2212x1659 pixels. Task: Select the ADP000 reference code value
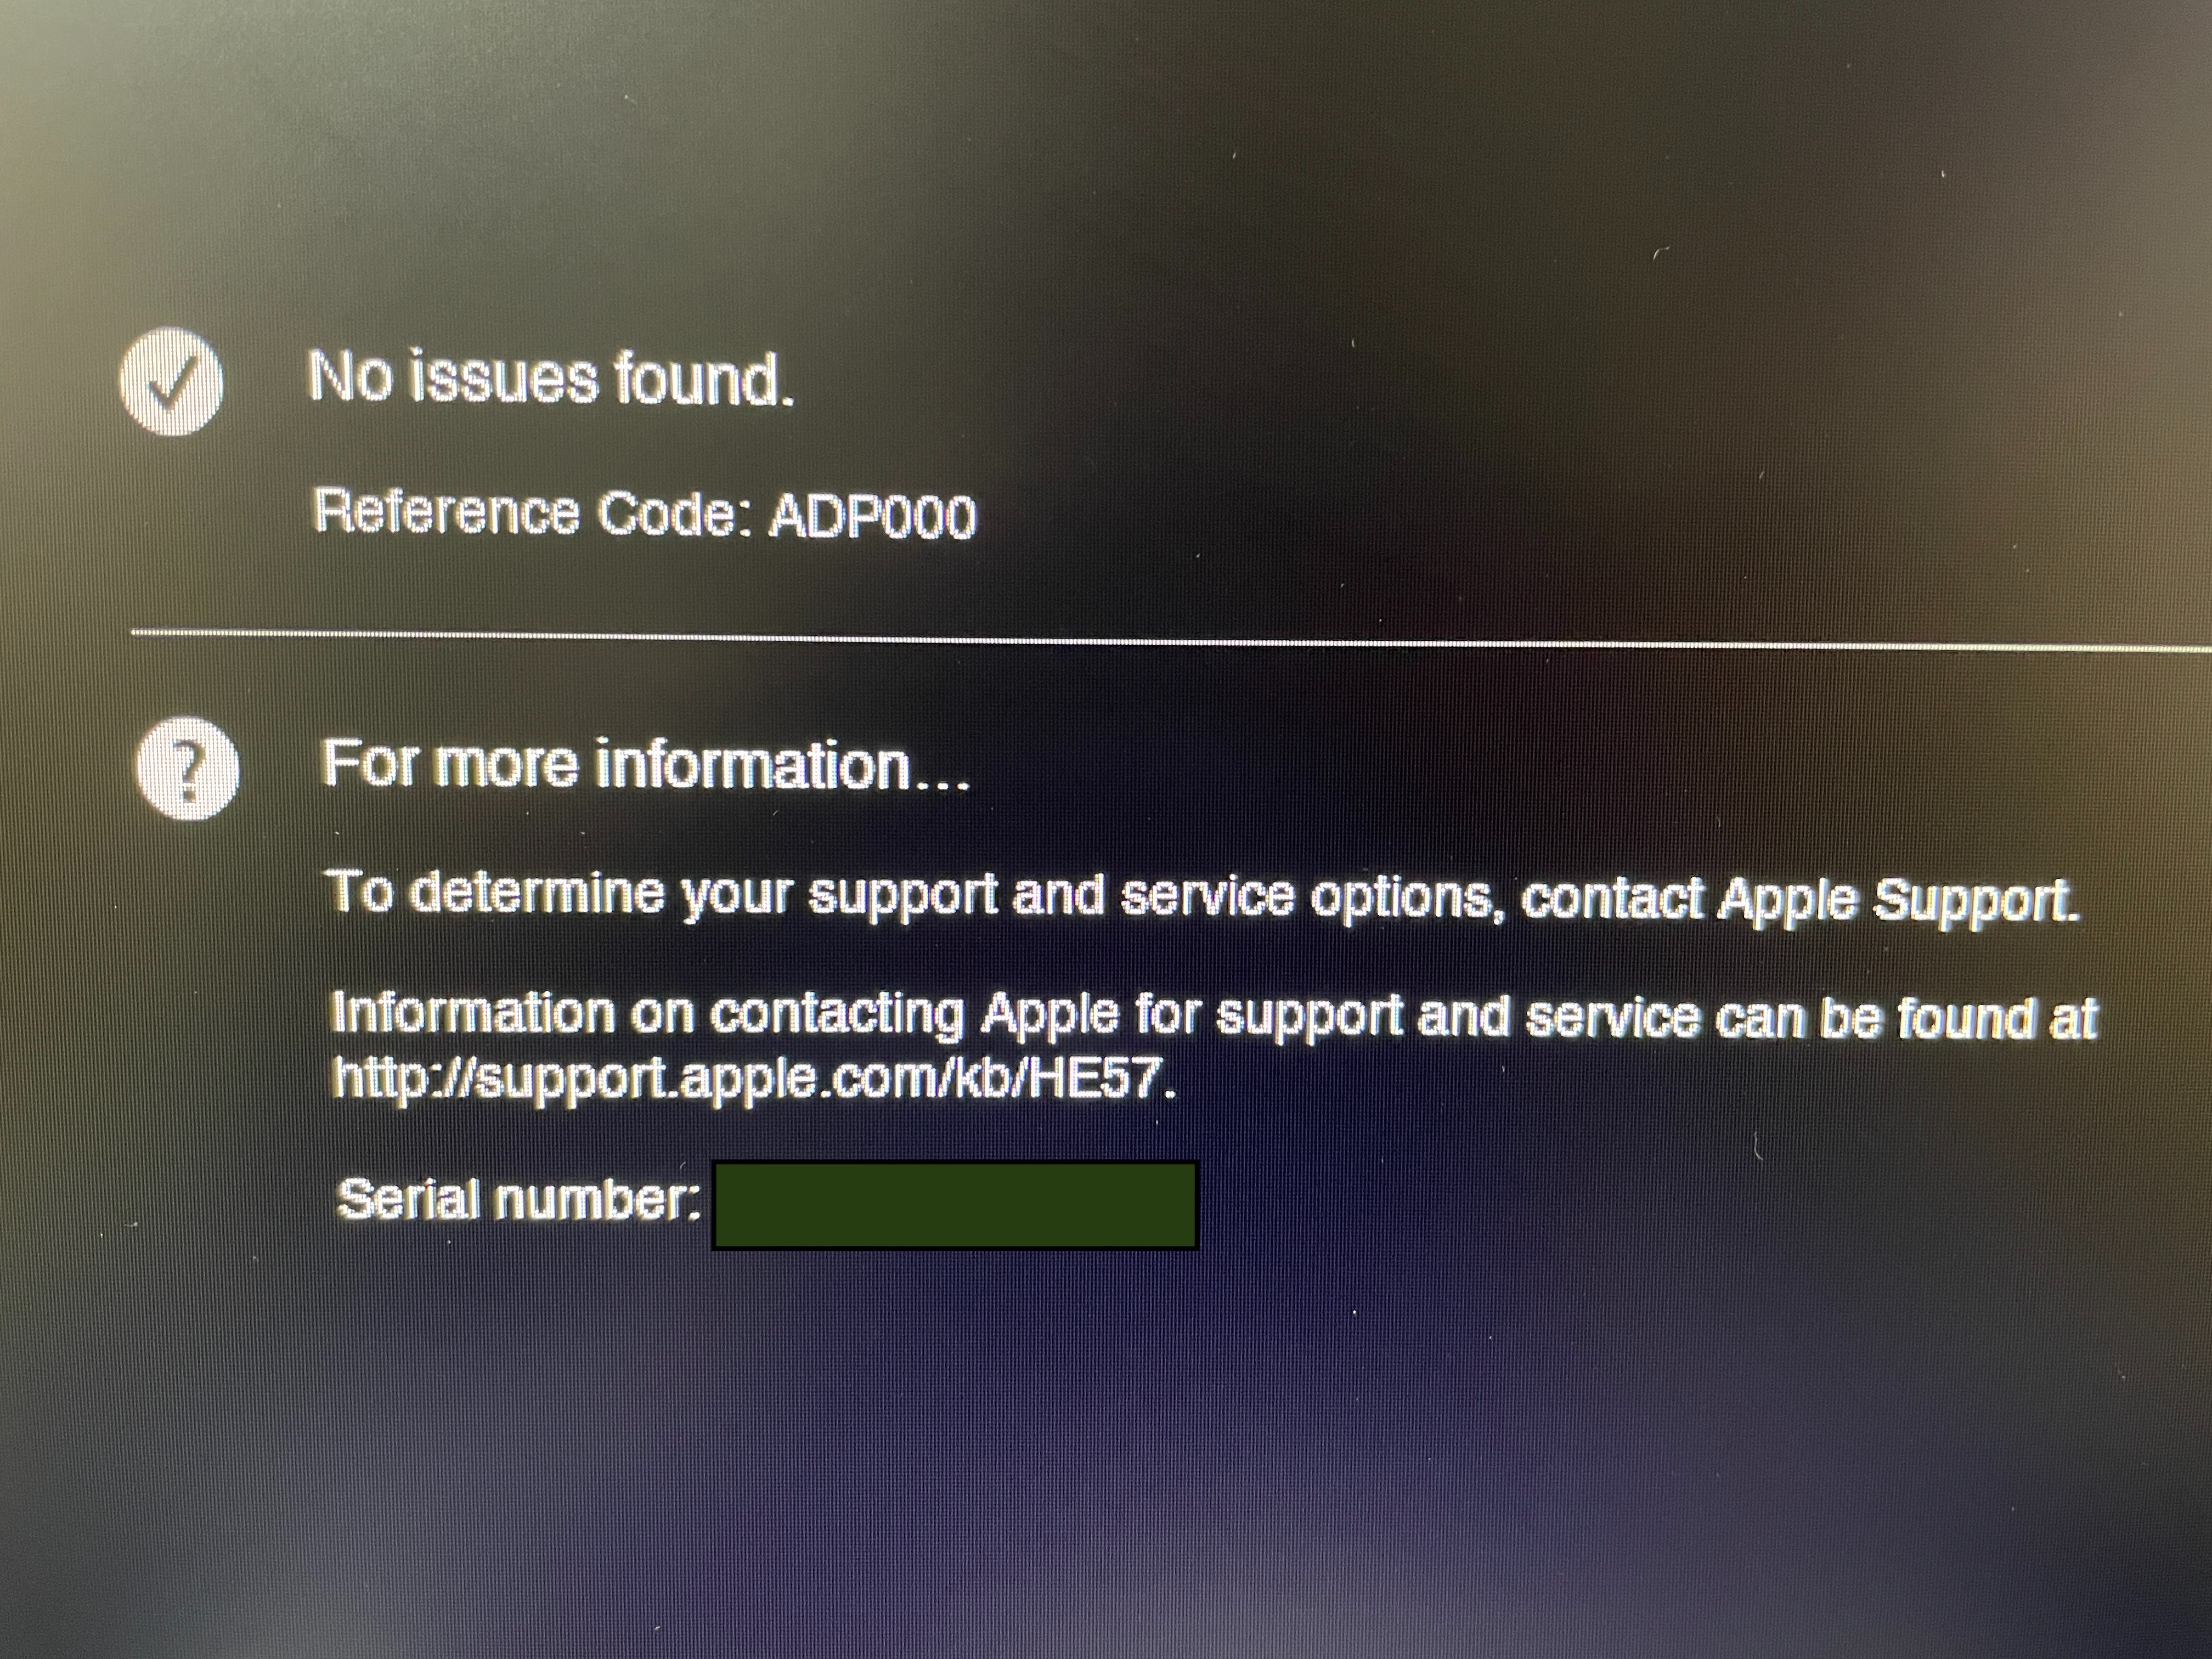873,517
